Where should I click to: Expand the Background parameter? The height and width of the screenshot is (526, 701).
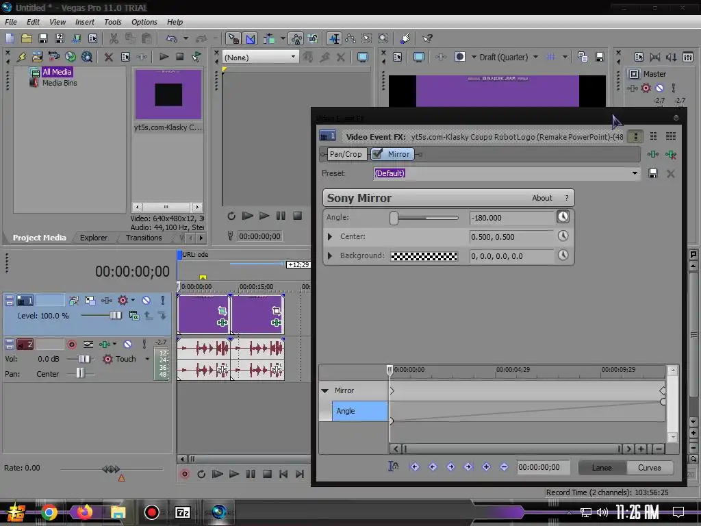coord(330,256)
